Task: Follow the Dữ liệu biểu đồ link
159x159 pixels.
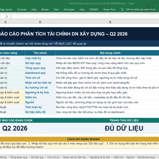Action: tap(35, 112)
